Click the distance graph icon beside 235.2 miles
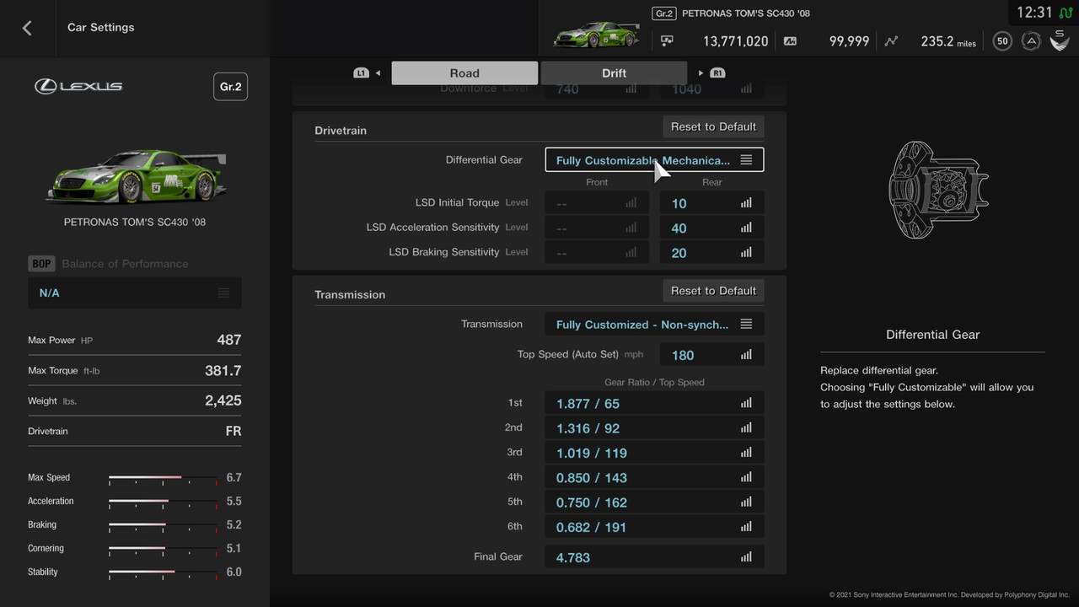This screenshot has height=607, width=1079. coord(891,40)
